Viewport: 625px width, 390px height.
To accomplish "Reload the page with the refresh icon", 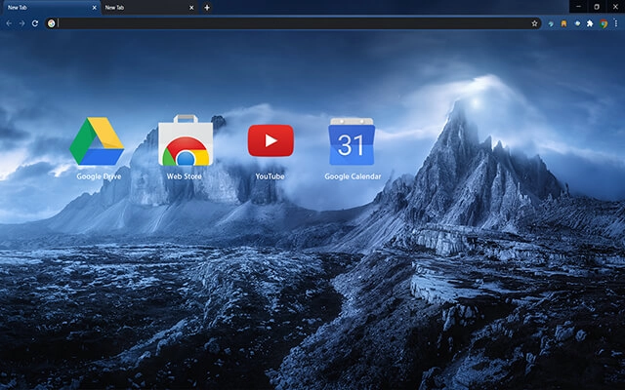I will tap(35, 23).
